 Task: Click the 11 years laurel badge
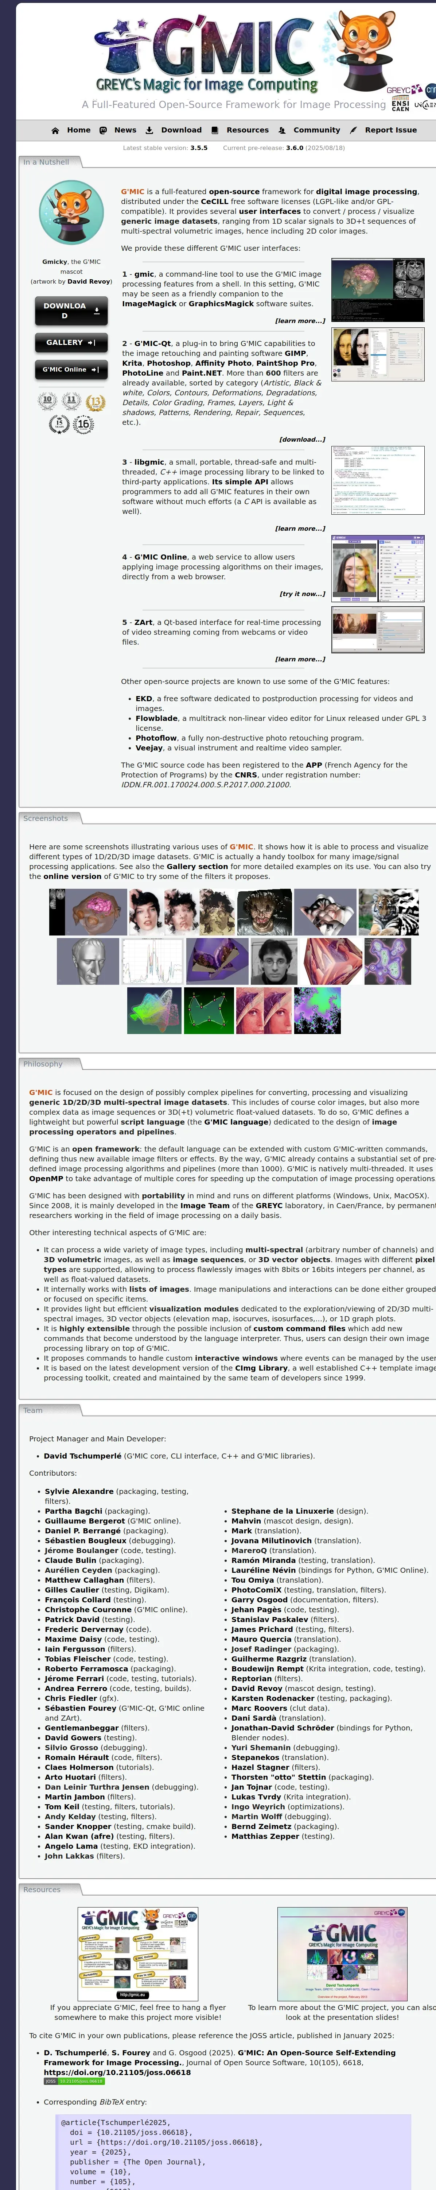click(71, 400)
